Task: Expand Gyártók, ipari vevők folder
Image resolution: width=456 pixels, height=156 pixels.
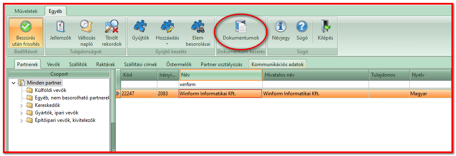Action: 21,113
